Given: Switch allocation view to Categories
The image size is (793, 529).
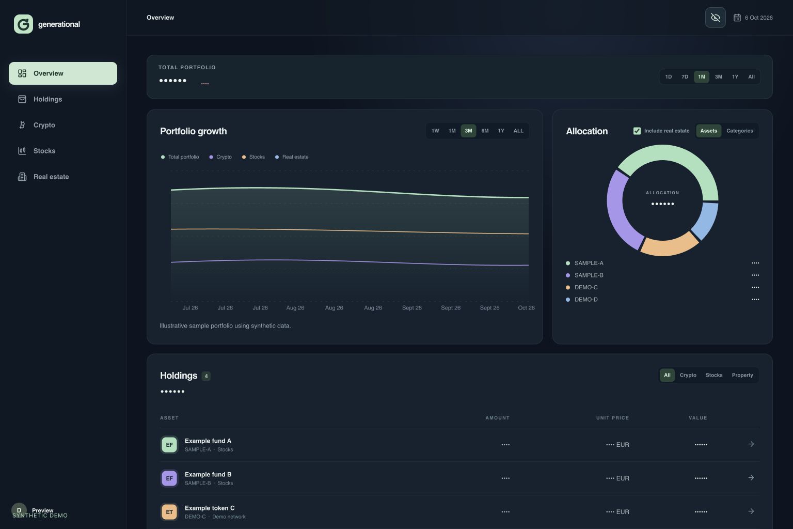Looking at the screenshot, I should (x=739, y=131).
